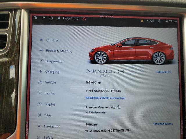
Task: Tap the lightning icon beside Charging
Action: coord(41,72)
